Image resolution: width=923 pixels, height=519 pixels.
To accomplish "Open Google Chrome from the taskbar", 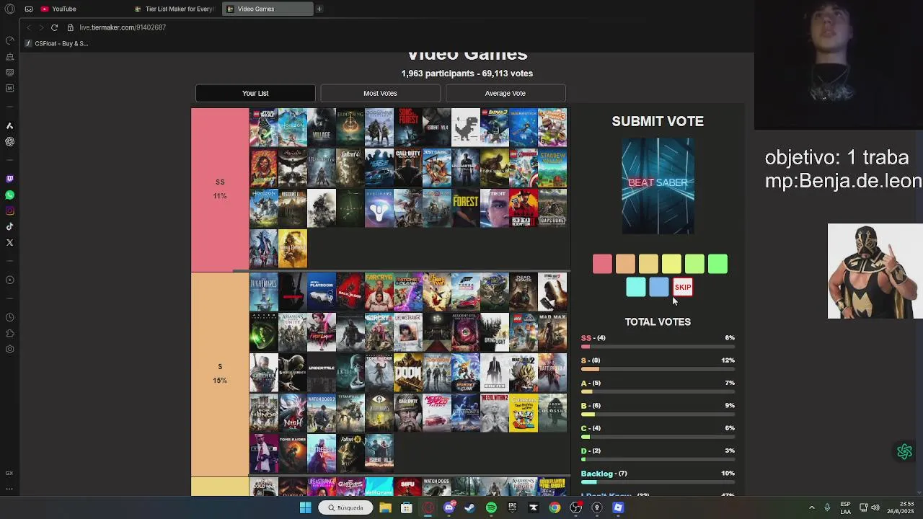I will point(555,507).
